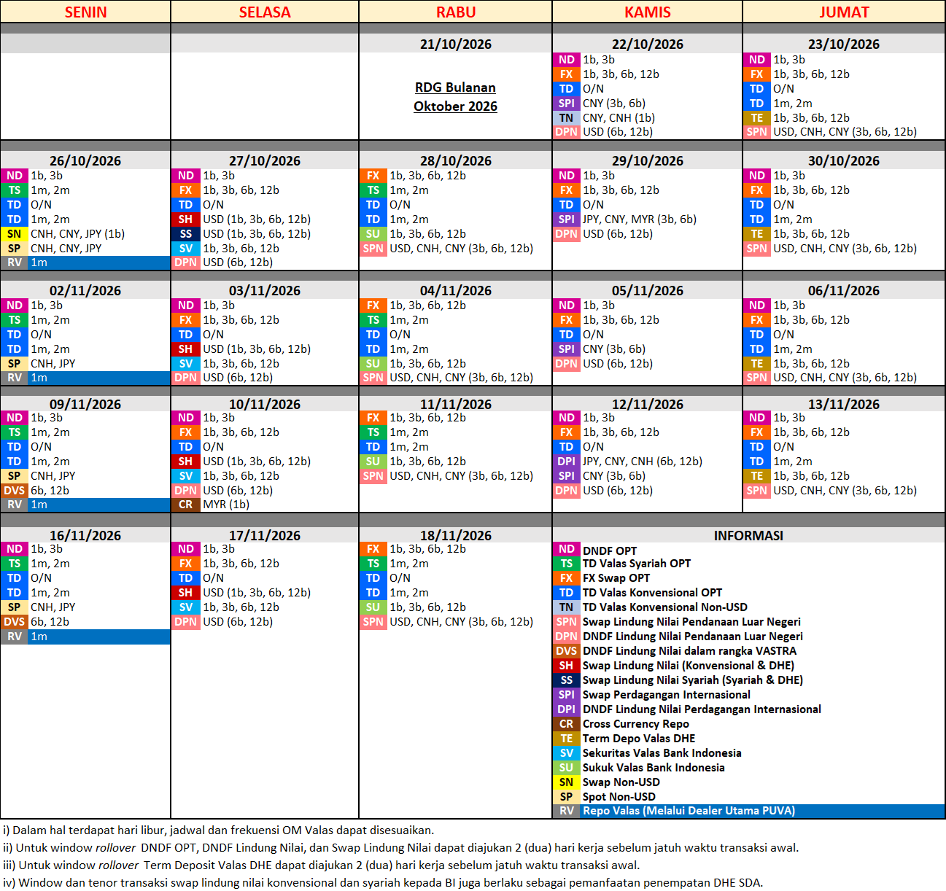
Task: Click the SENIN column header
Action: [x=85, y=12]
